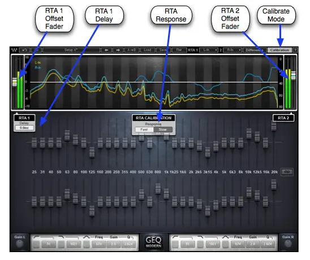Image resolution: width=310 pixels, height=260 pixels.
Task: Click the upper-row 25 Hz band fader
Action: tap(34, 142)
